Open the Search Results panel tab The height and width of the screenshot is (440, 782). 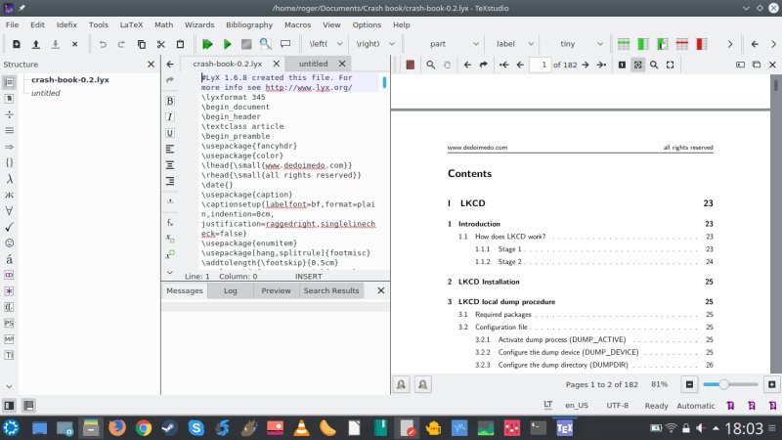pyautogui.click(x=330, y=290)
